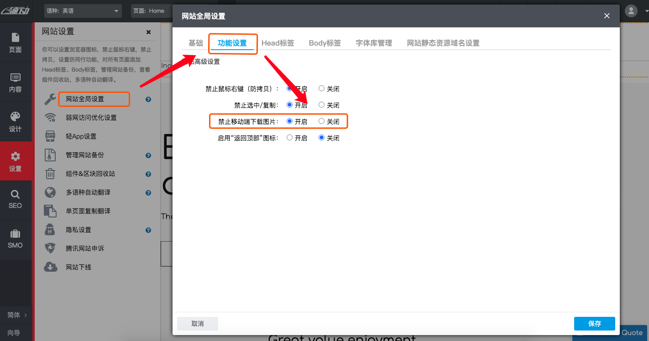Switch to the 基础 tab
The height and width of the screenshot is (341, 649).
[195, 42]
